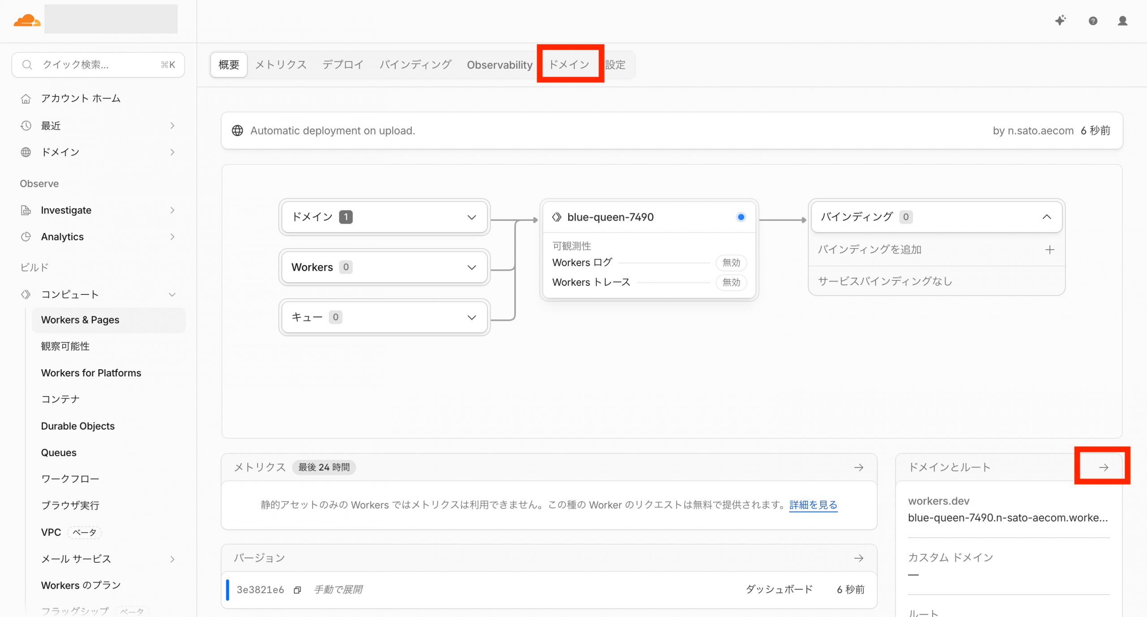Click the globe icon beside sidebar ドメイン

(x=26, y=152)
